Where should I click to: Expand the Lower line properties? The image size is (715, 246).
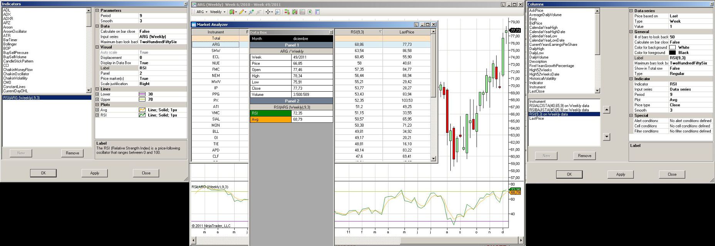tap(97, 94)
